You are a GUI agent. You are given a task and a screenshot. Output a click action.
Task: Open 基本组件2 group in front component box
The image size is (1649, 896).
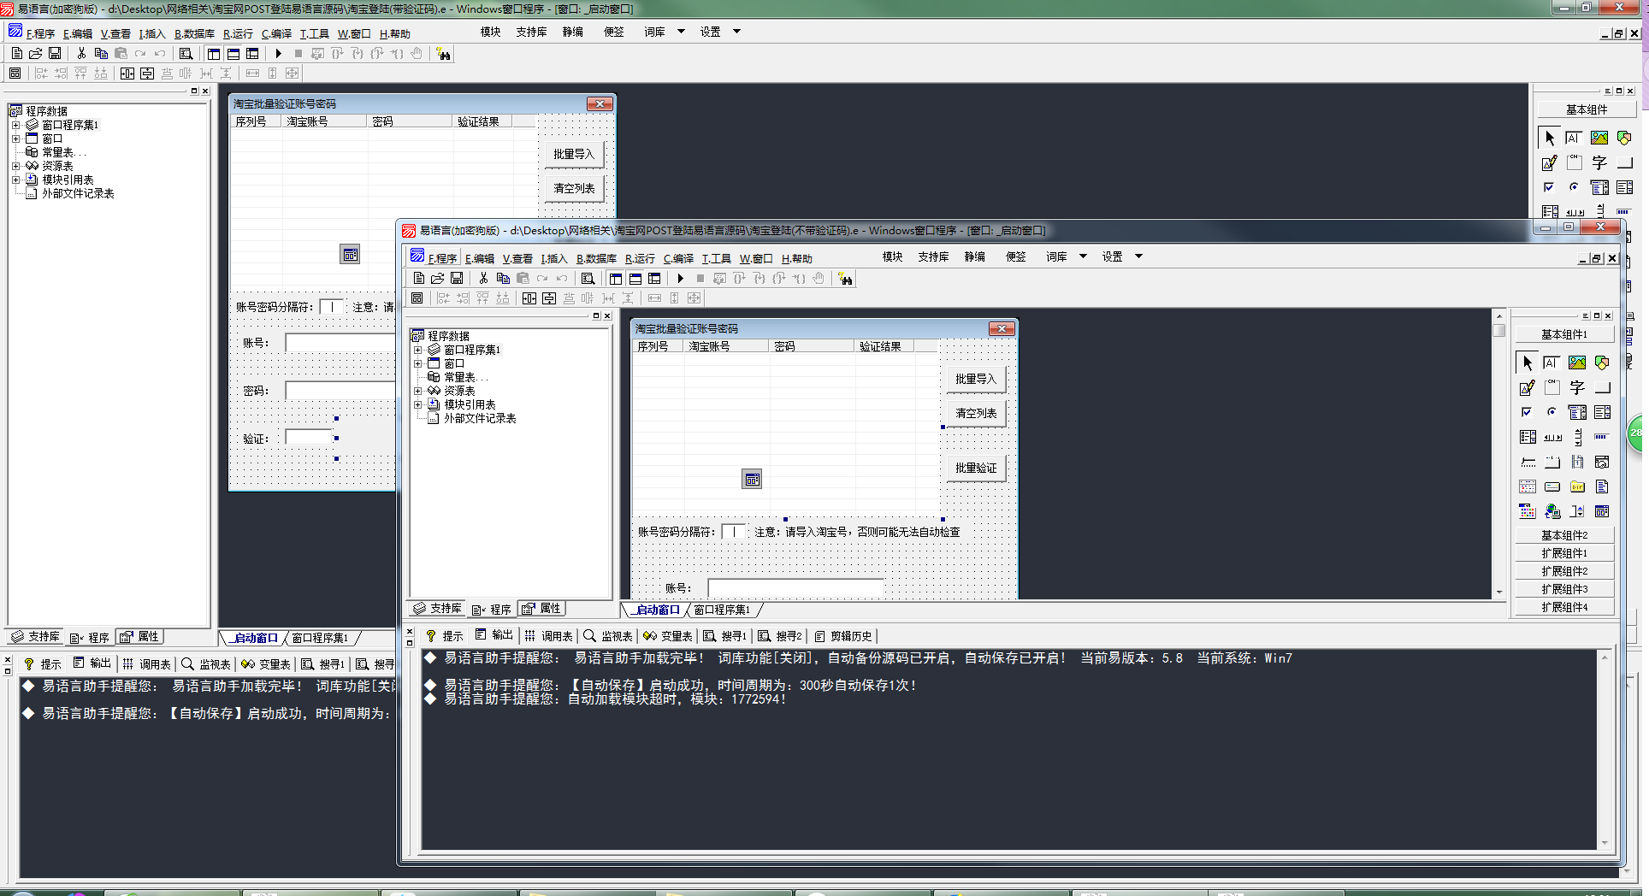(1564, 535)
